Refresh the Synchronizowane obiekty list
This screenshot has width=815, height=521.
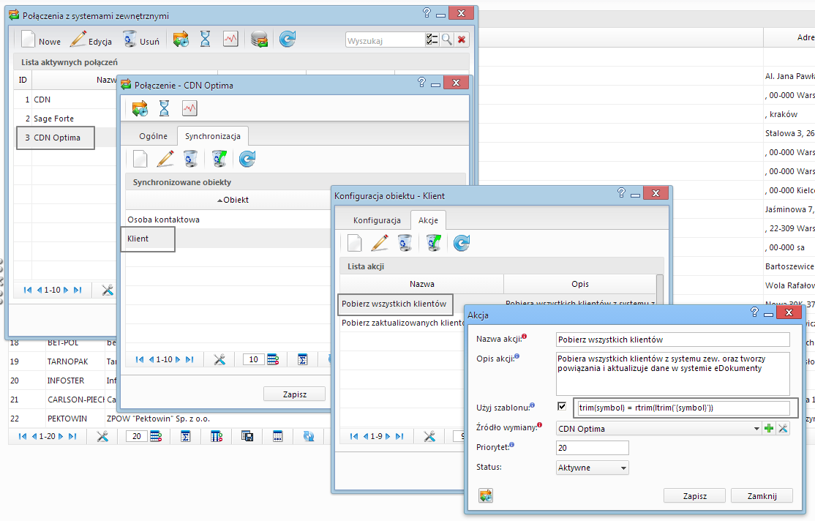247,159
